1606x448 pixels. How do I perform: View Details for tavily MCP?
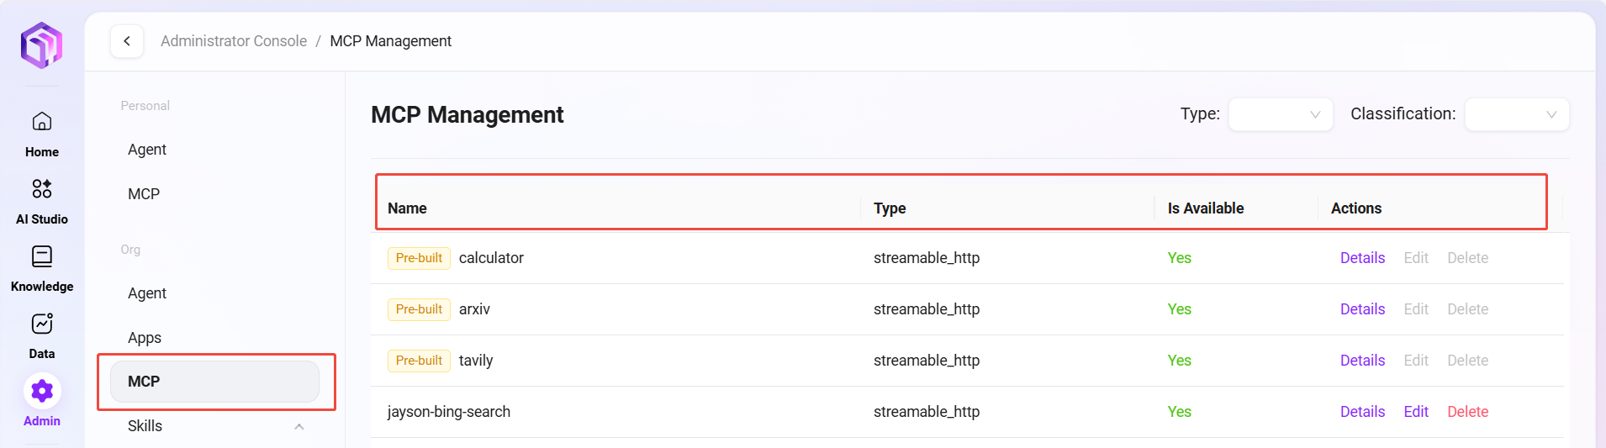pos(1362,361)
